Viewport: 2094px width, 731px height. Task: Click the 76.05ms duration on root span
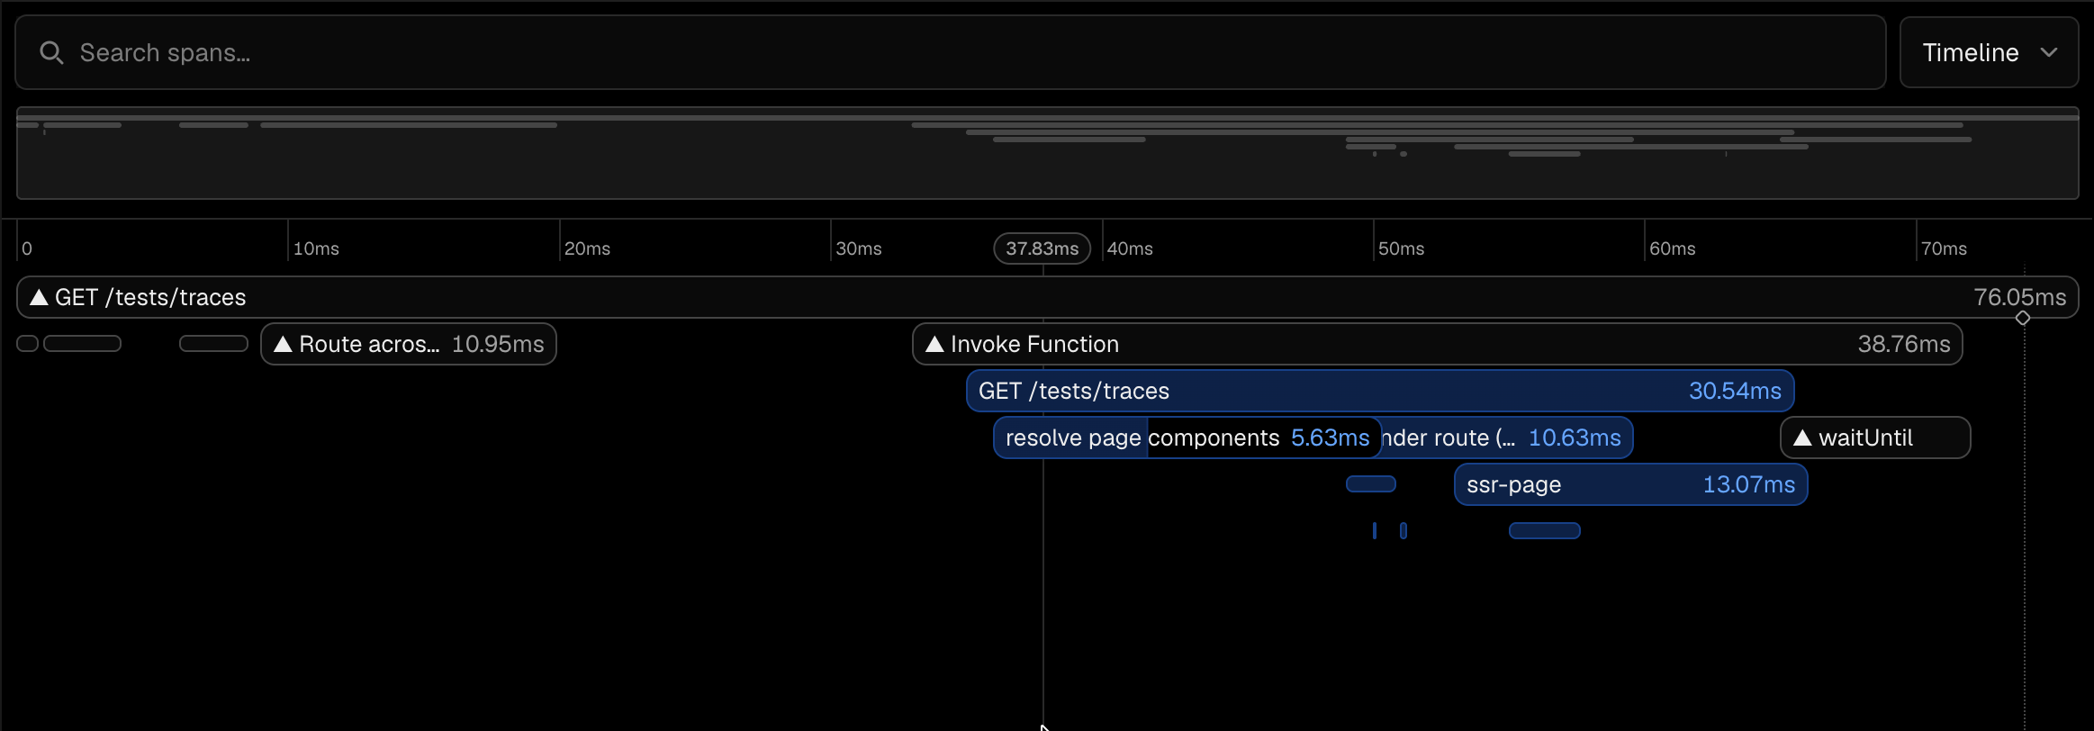tap(2020, 297)
